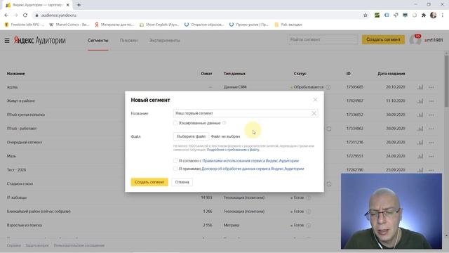Open the Раб. вкладки bookmarks folder

[288, 25]
